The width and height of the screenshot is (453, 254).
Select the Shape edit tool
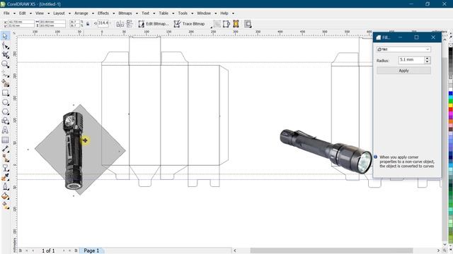pos(5,45)
